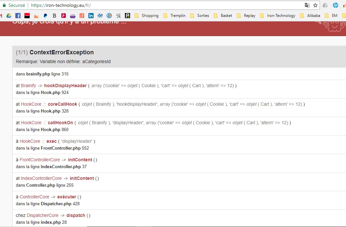This screenshot has height=227, width=346.
Task: Open the PayPal bookmark icon
Action: pos(45,15)
